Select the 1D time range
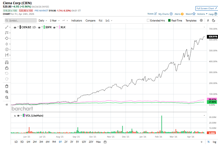The width and height of the screenshot is (218, 145). click(16, 142)
